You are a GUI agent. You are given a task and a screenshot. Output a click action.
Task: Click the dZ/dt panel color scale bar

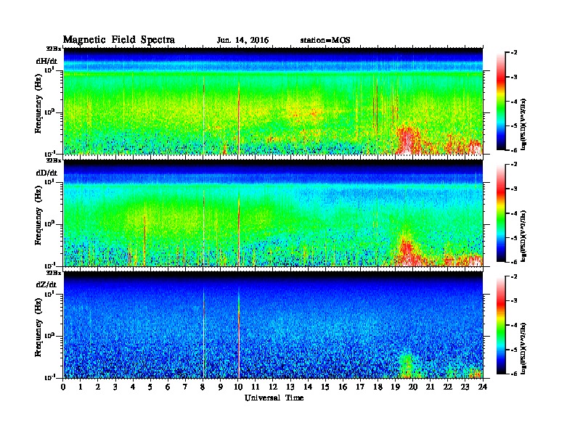tap(501, 325)
